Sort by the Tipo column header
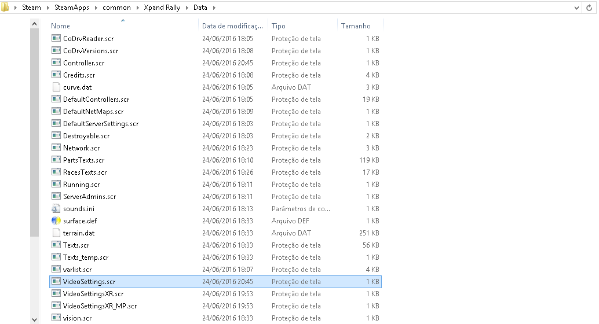 (x=279, y=26)
